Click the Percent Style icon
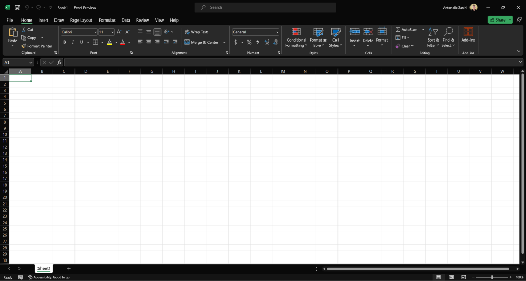The height and width of the screenshot is (281, 526). [249, 42]
